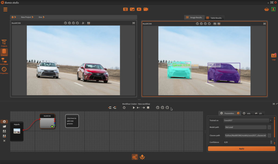The image size is (278, 164).
Task: Browse for a Classes path file
Action: click(x=269, y=135)
